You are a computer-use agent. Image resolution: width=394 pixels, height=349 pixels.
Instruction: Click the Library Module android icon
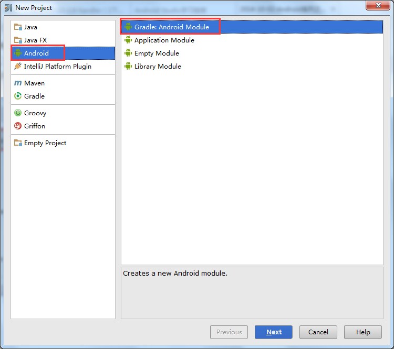click(128, 66)
